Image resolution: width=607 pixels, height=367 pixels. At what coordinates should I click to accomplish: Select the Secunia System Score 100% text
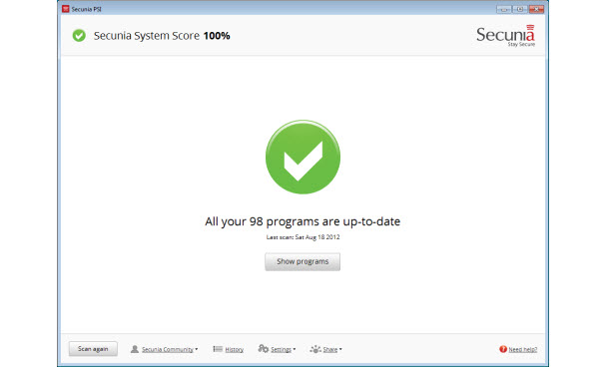[x=162, y=36]
